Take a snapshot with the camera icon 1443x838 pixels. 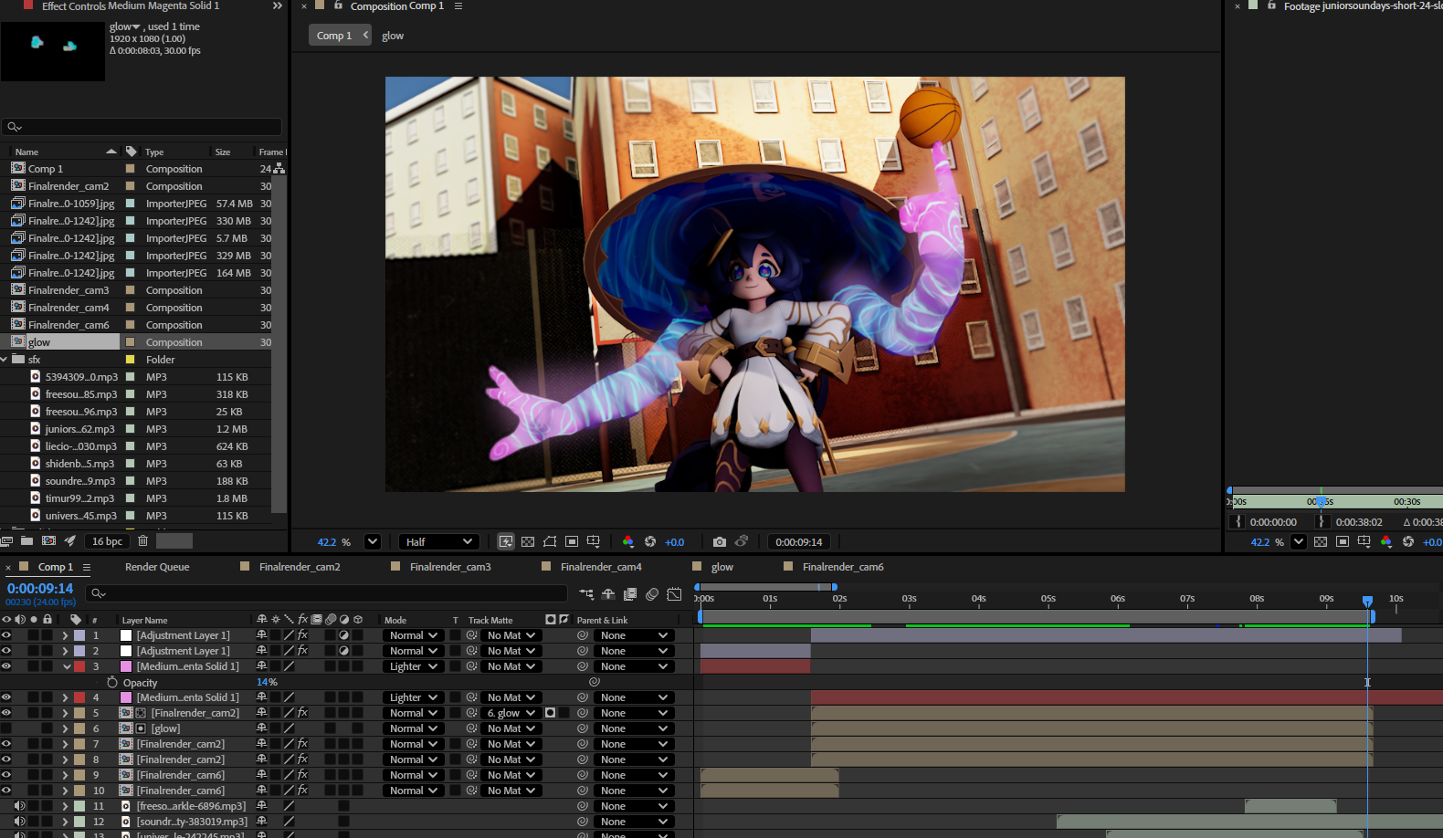tap(720, 542)
